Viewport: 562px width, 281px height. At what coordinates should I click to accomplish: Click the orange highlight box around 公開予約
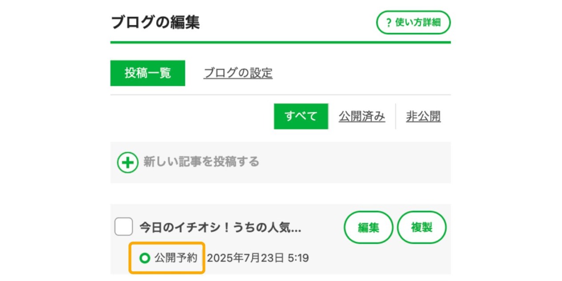[167, 258]
